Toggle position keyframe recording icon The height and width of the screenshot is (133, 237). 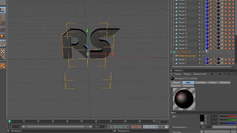point(145,127)
